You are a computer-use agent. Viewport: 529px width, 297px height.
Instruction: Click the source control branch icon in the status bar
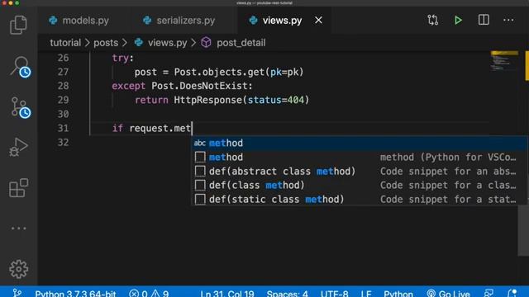click(17, 293)
